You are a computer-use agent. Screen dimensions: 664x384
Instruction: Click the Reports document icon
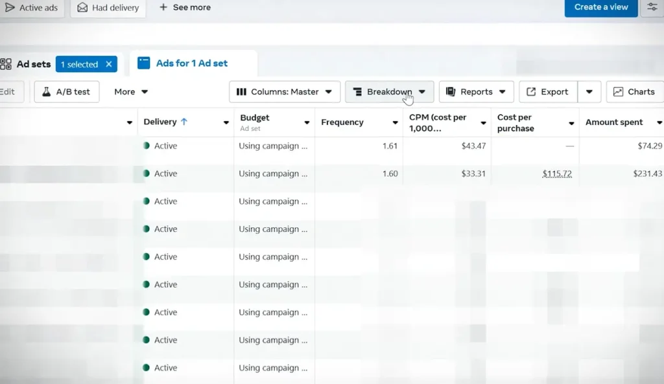click(451, 92)
